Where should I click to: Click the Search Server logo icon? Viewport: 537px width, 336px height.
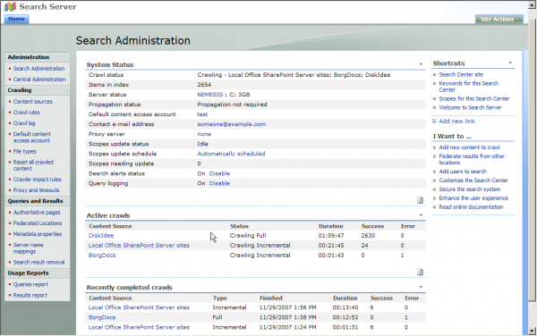coord(10,7)
